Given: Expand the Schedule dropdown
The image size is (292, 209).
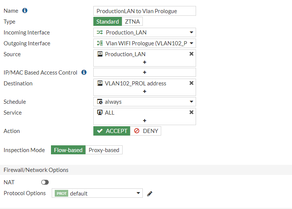Looking at the screenshot, I should tap(145, 102).
